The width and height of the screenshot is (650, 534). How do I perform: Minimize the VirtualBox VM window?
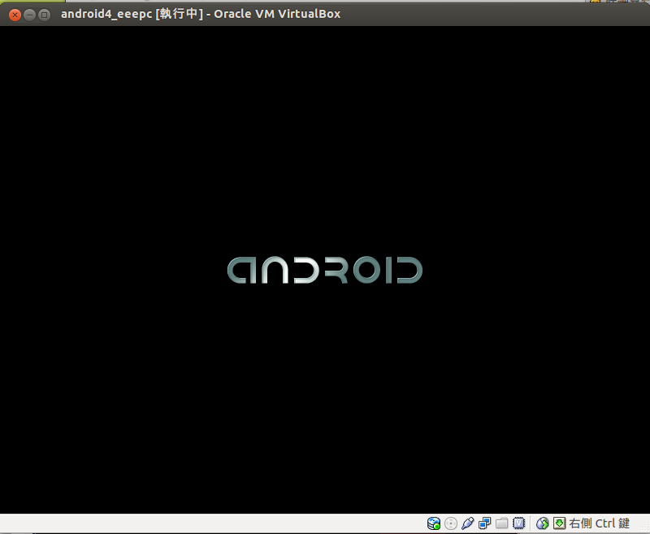coord(29,15)
